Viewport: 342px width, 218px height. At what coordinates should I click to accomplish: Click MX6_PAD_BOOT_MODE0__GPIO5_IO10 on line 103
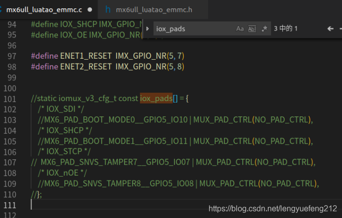click(116, 120)
